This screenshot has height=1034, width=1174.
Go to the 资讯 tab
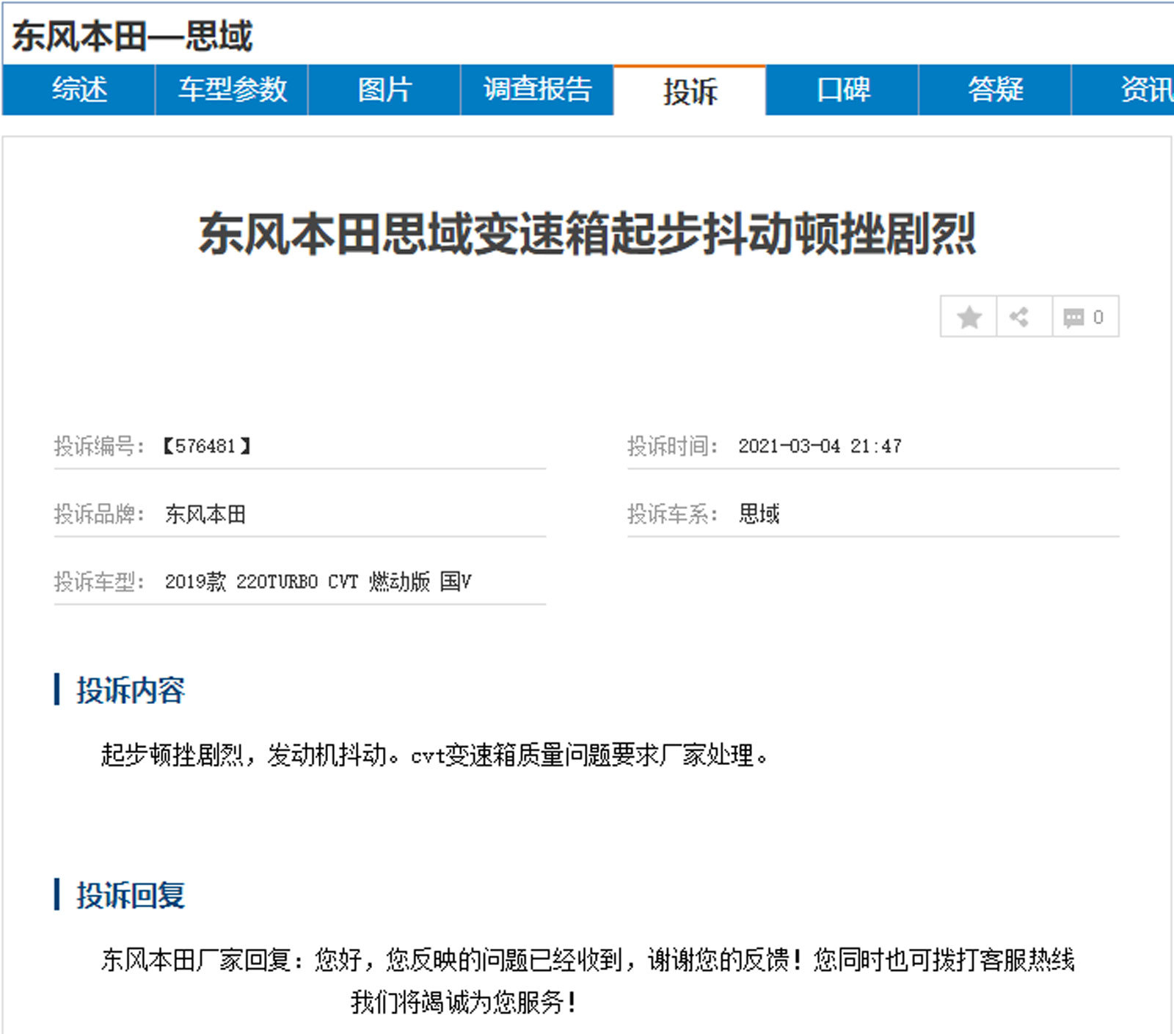pyautogui.click(x=1123, y=89)
